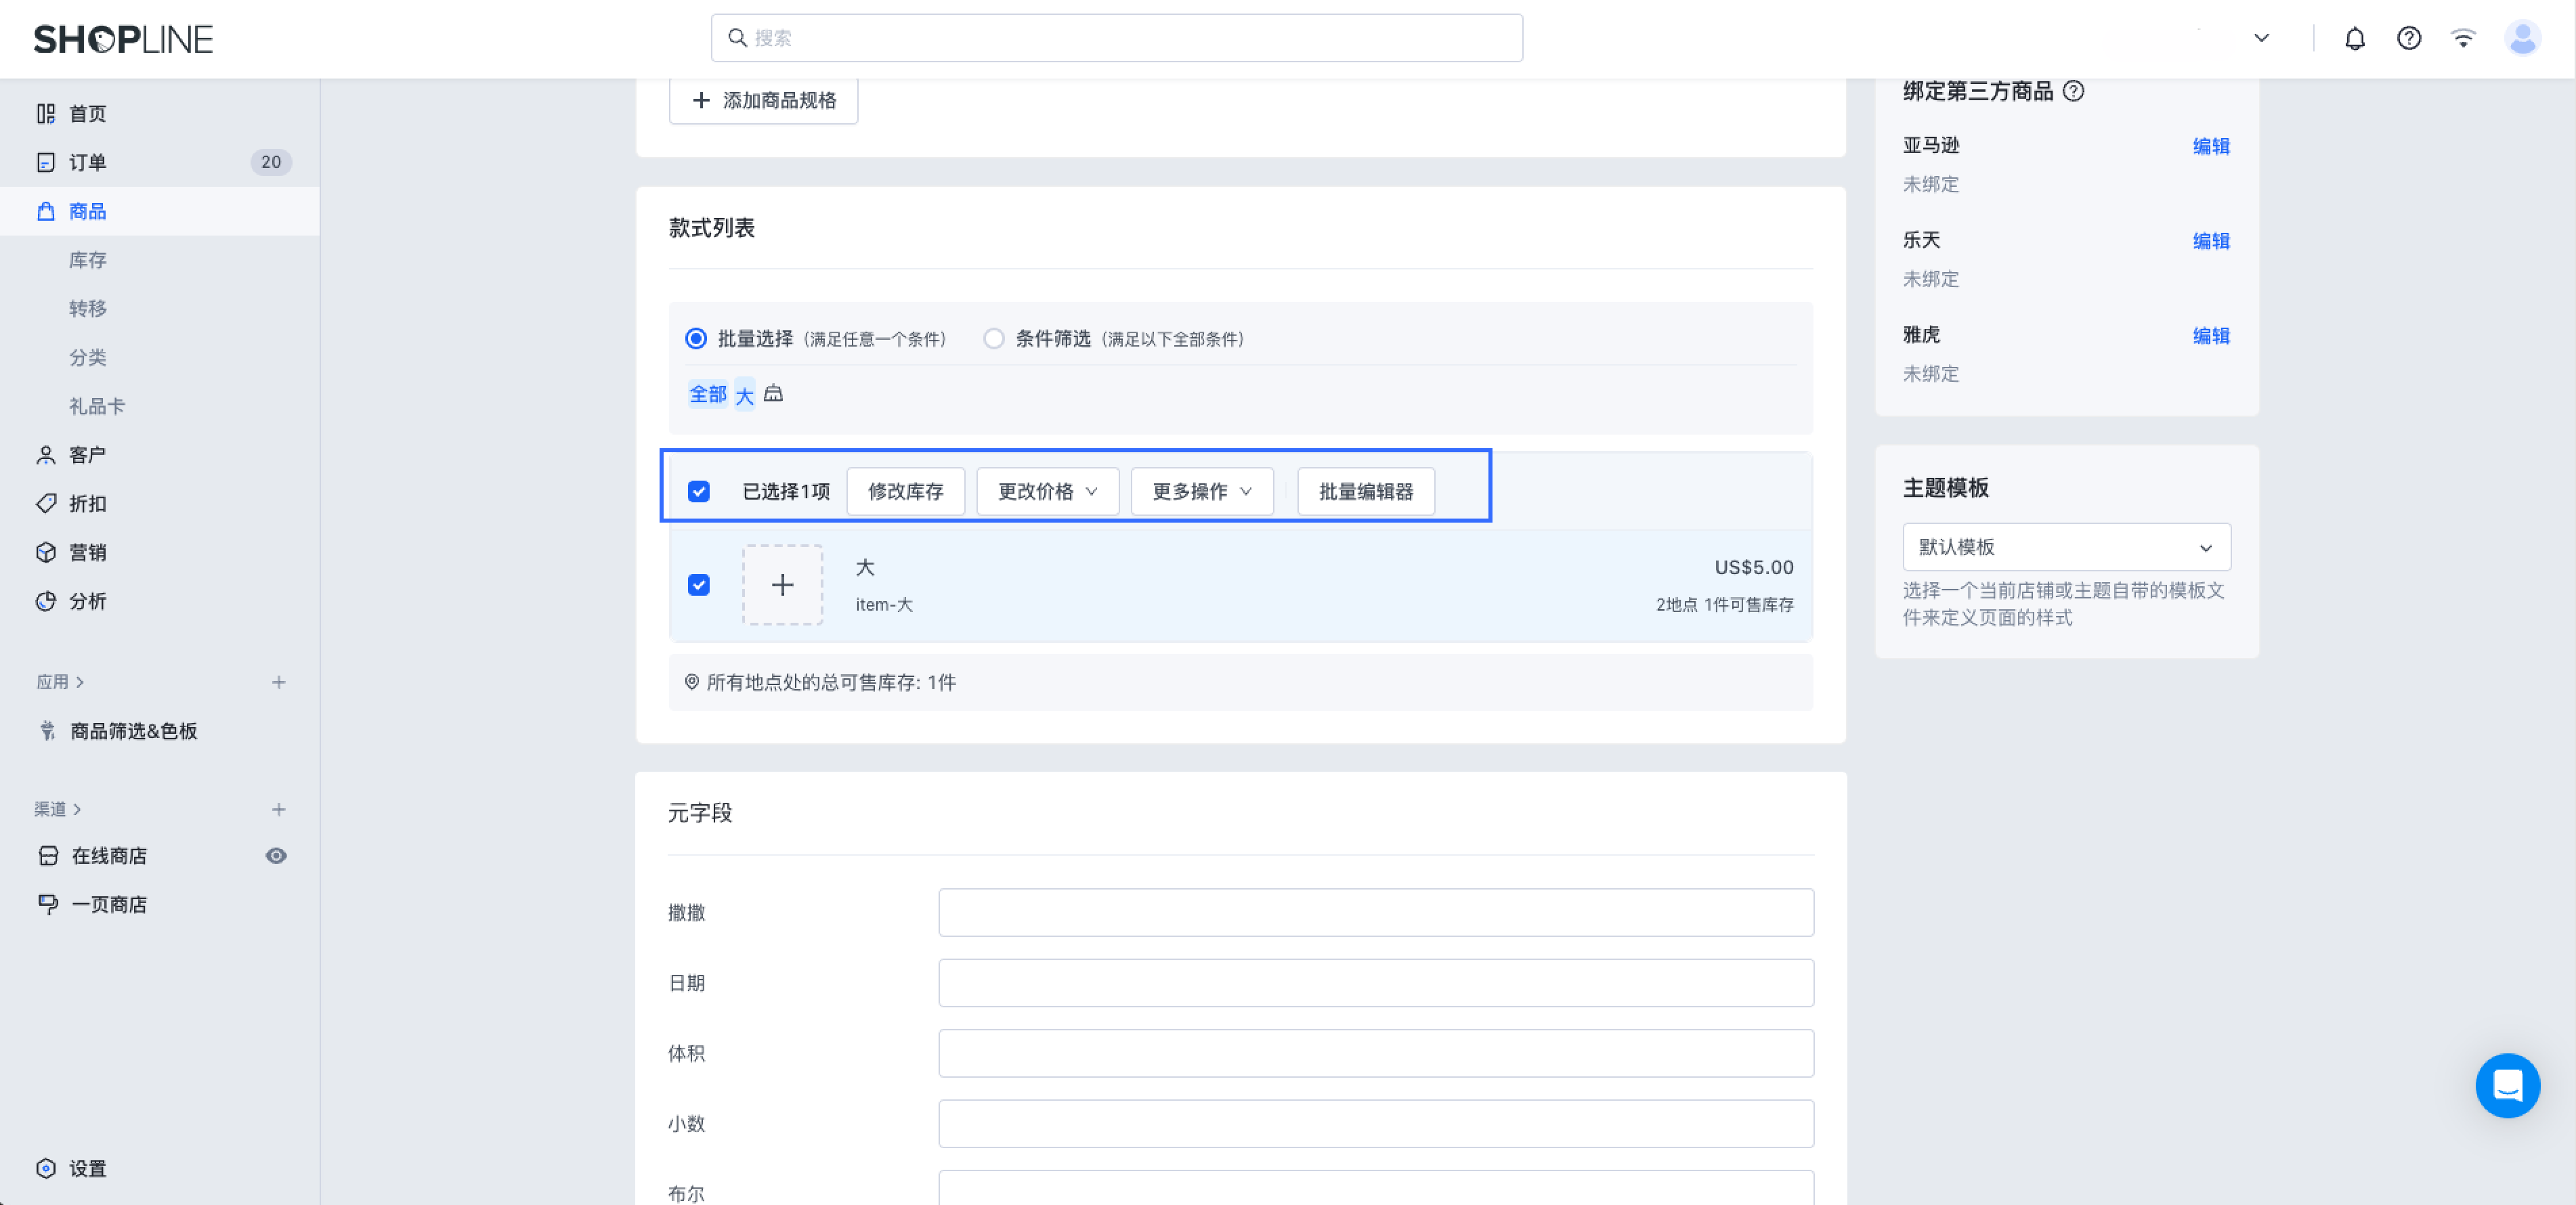Click the location pin icon near 总可售库存
This screenshot has width=2576, height=1205.
(691, 682)
